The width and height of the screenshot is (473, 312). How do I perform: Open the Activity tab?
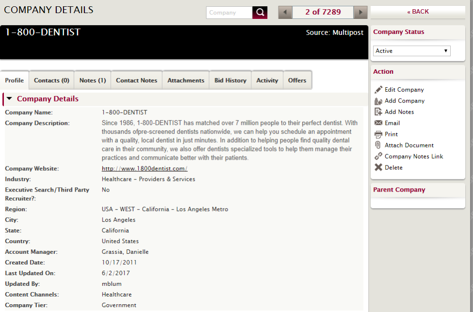267,80
